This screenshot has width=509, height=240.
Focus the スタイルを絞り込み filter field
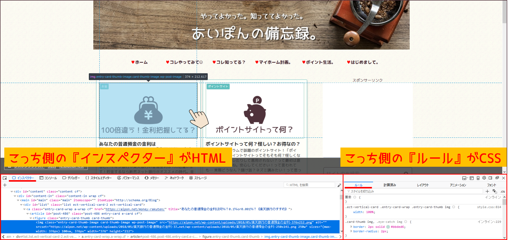pyautogui.click(x=414, y=191)
